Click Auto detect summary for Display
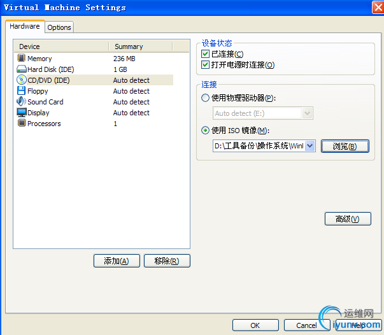384x335 pixels. 131,113
